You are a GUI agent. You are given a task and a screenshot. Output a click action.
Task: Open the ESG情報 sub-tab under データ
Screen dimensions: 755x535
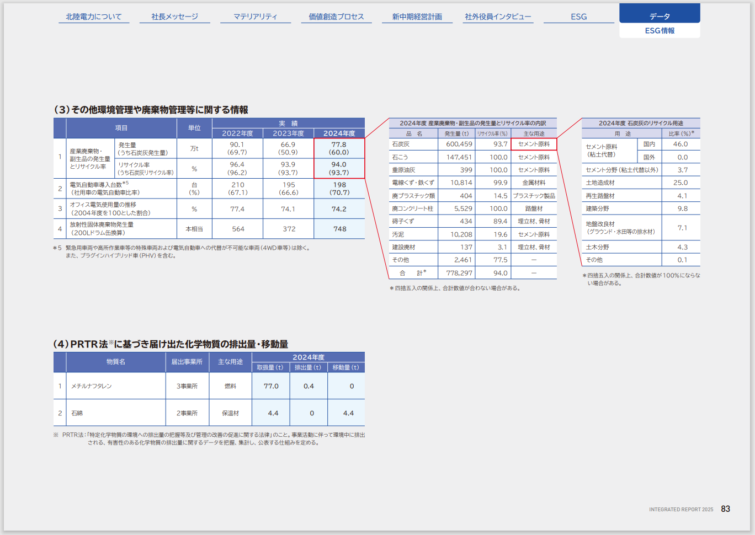pos(660,31)
